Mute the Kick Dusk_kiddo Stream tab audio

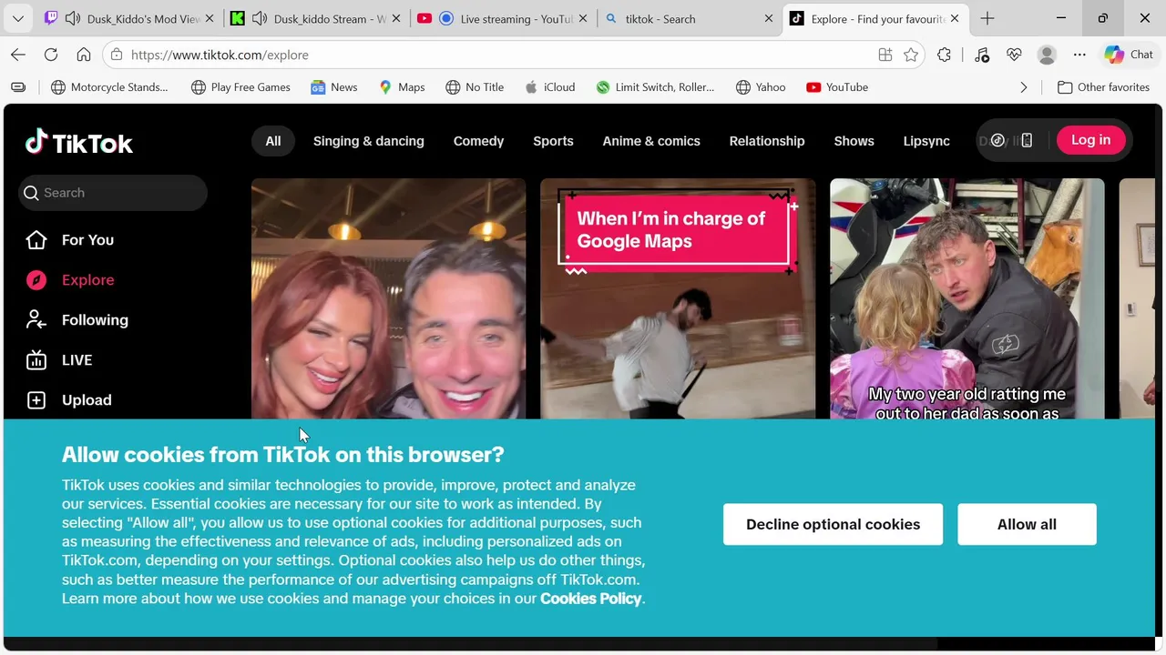click(260, 18)
